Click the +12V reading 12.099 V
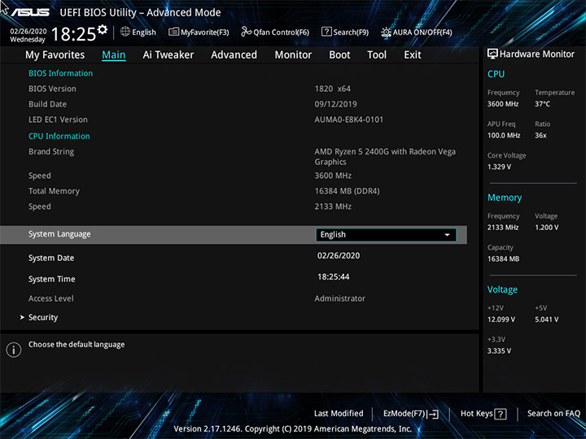The image size is (586, 439). [x=501, y=319]
